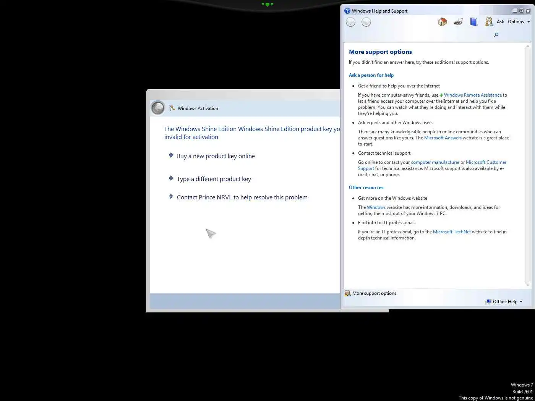Screen dimensions: 535x401
Task: Choose Buy a new product key online
Action: point(216,156)
